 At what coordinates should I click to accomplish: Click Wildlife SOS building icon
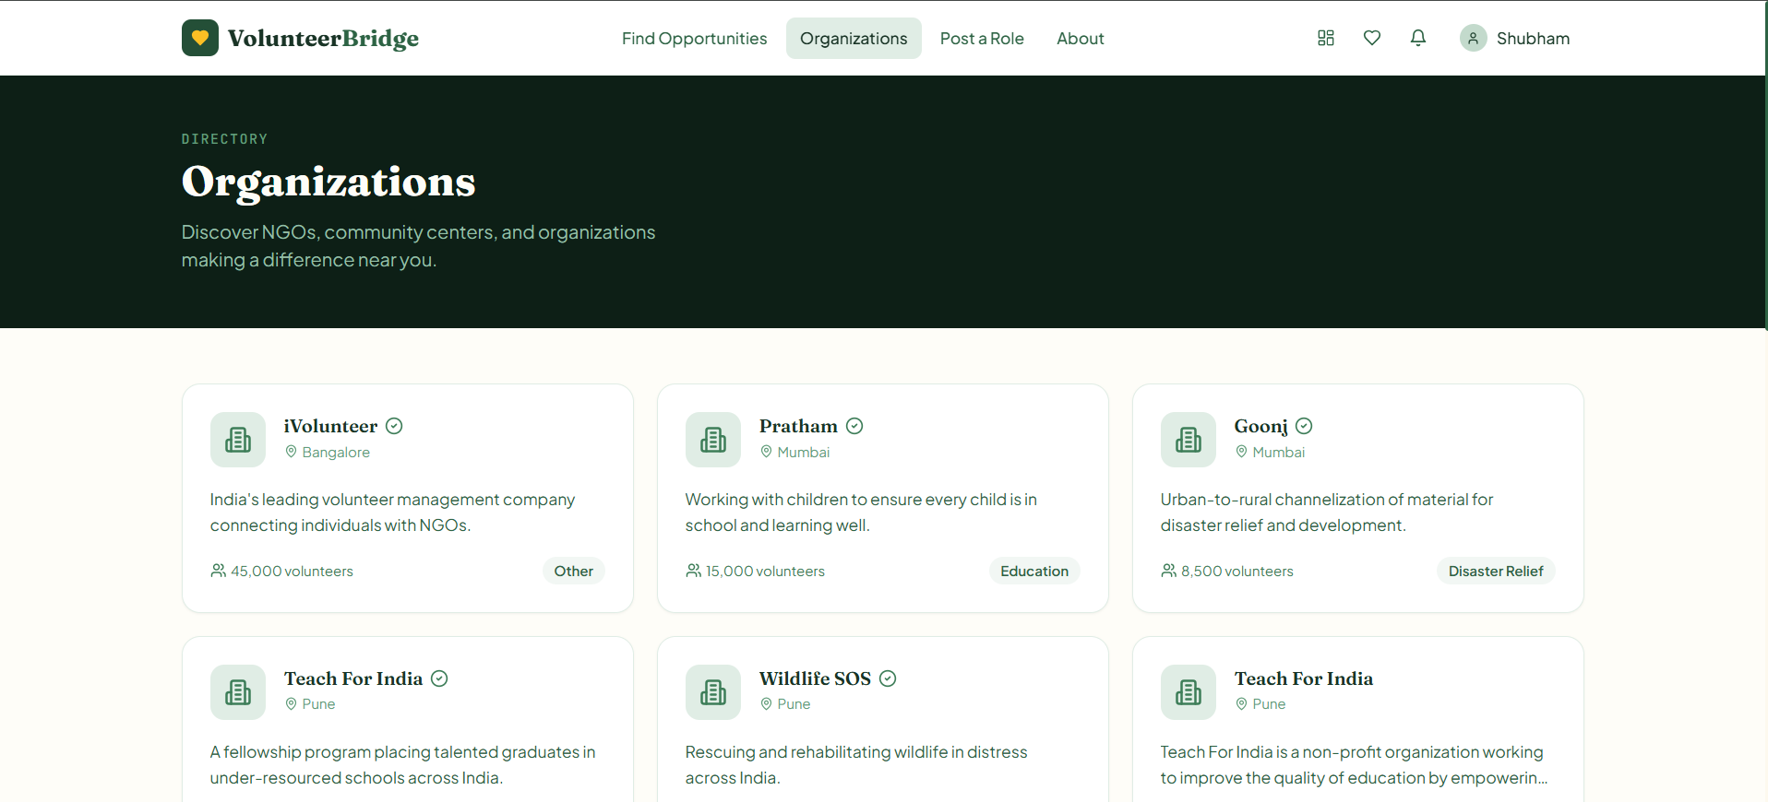713,692
